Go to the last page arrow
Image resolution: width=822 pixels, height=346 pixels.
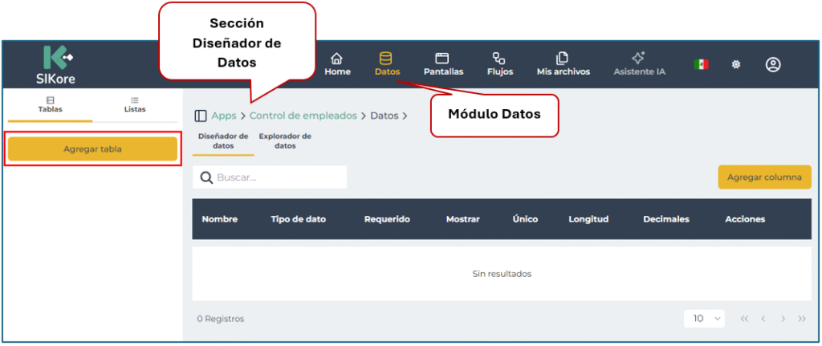point(801,319)
